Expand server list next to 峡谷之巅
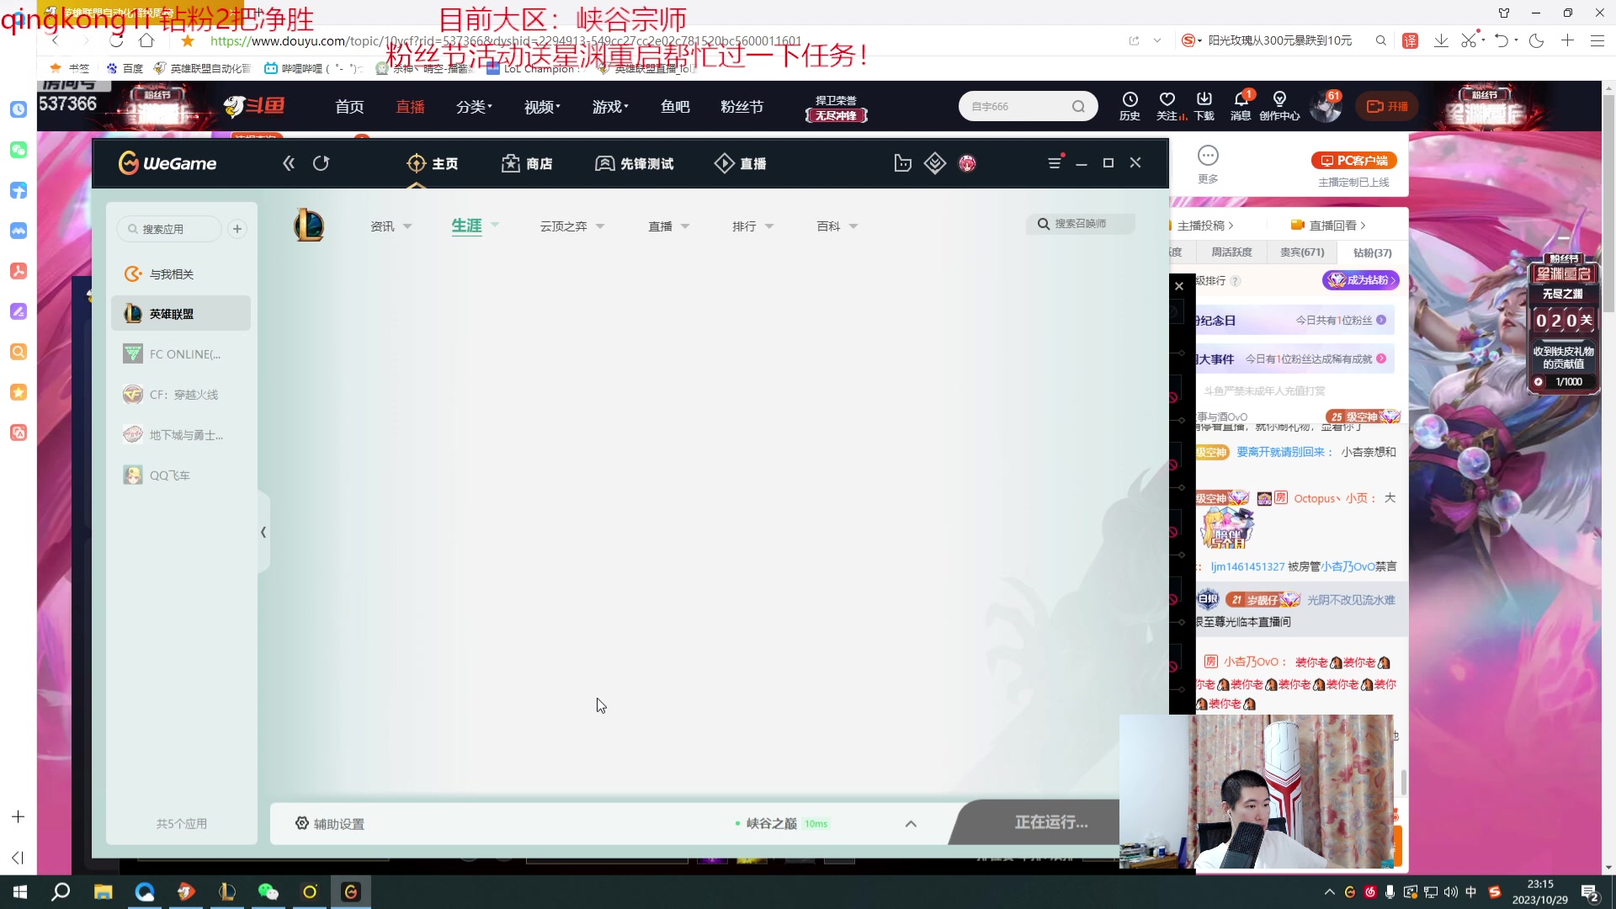Image resolution: width=1616 pixels, height=909 pixels. [x=911, y=824]
